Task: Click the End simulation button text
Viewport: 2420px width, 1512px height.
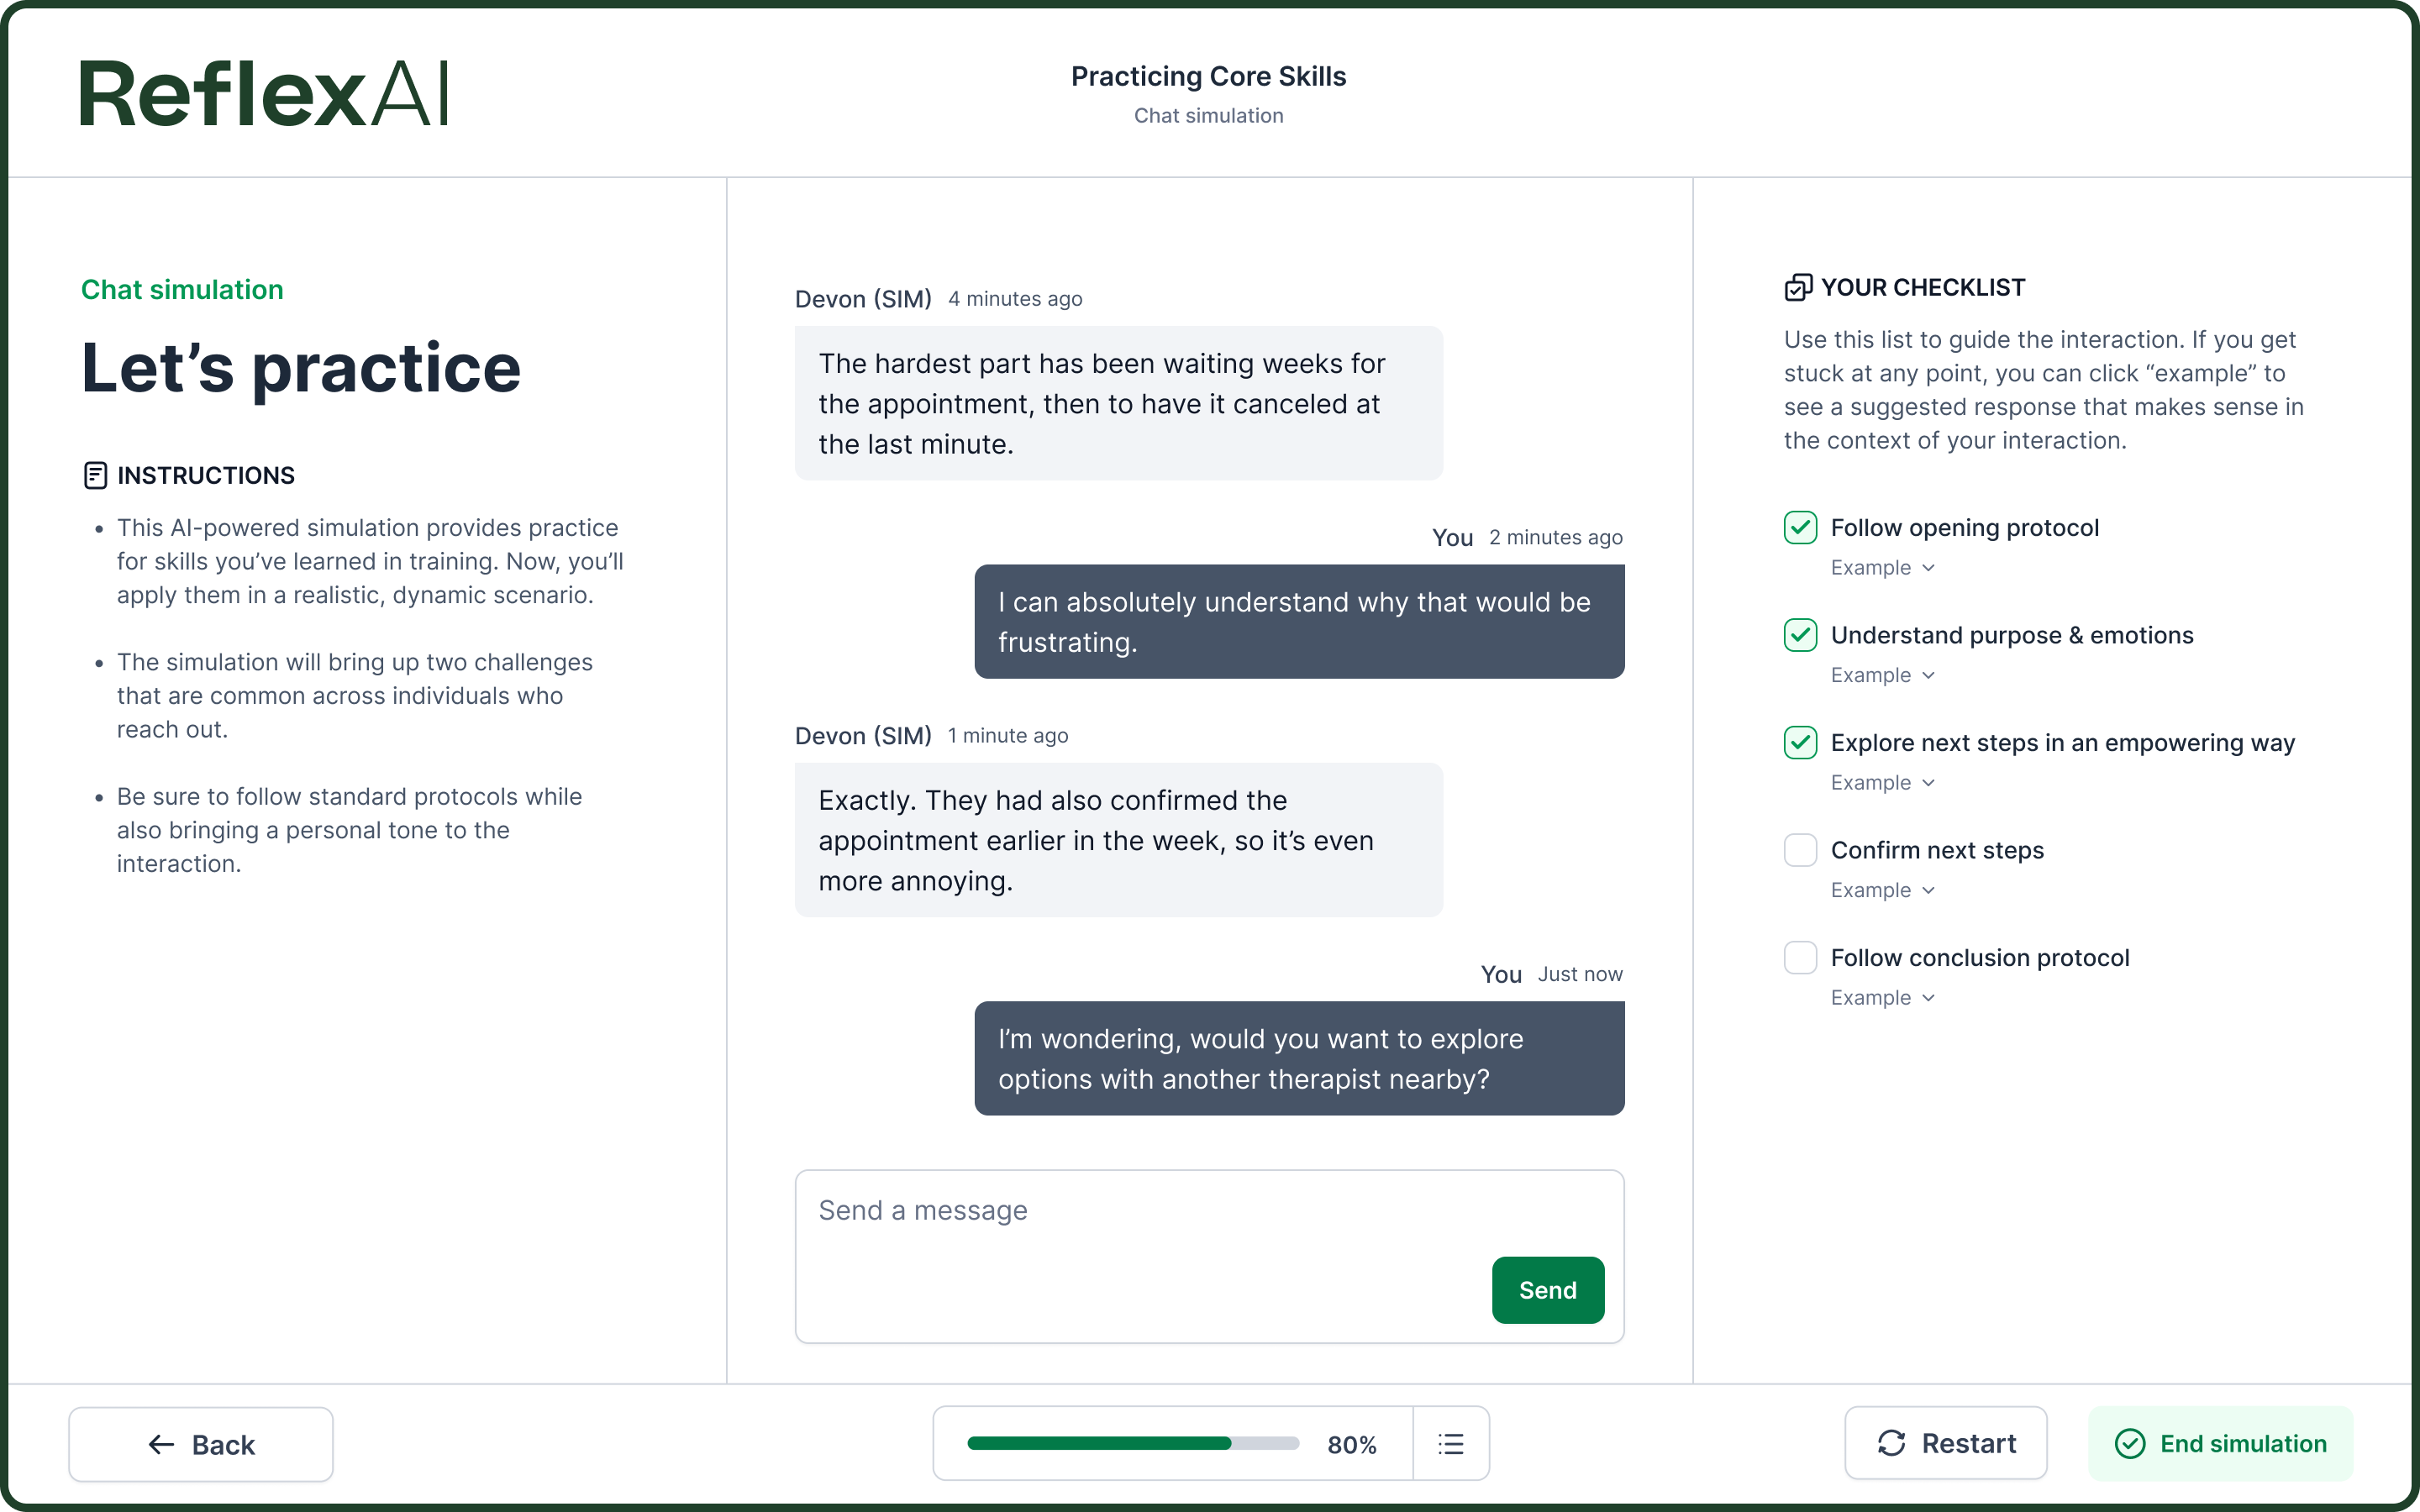Action: coord(2242,1443)
